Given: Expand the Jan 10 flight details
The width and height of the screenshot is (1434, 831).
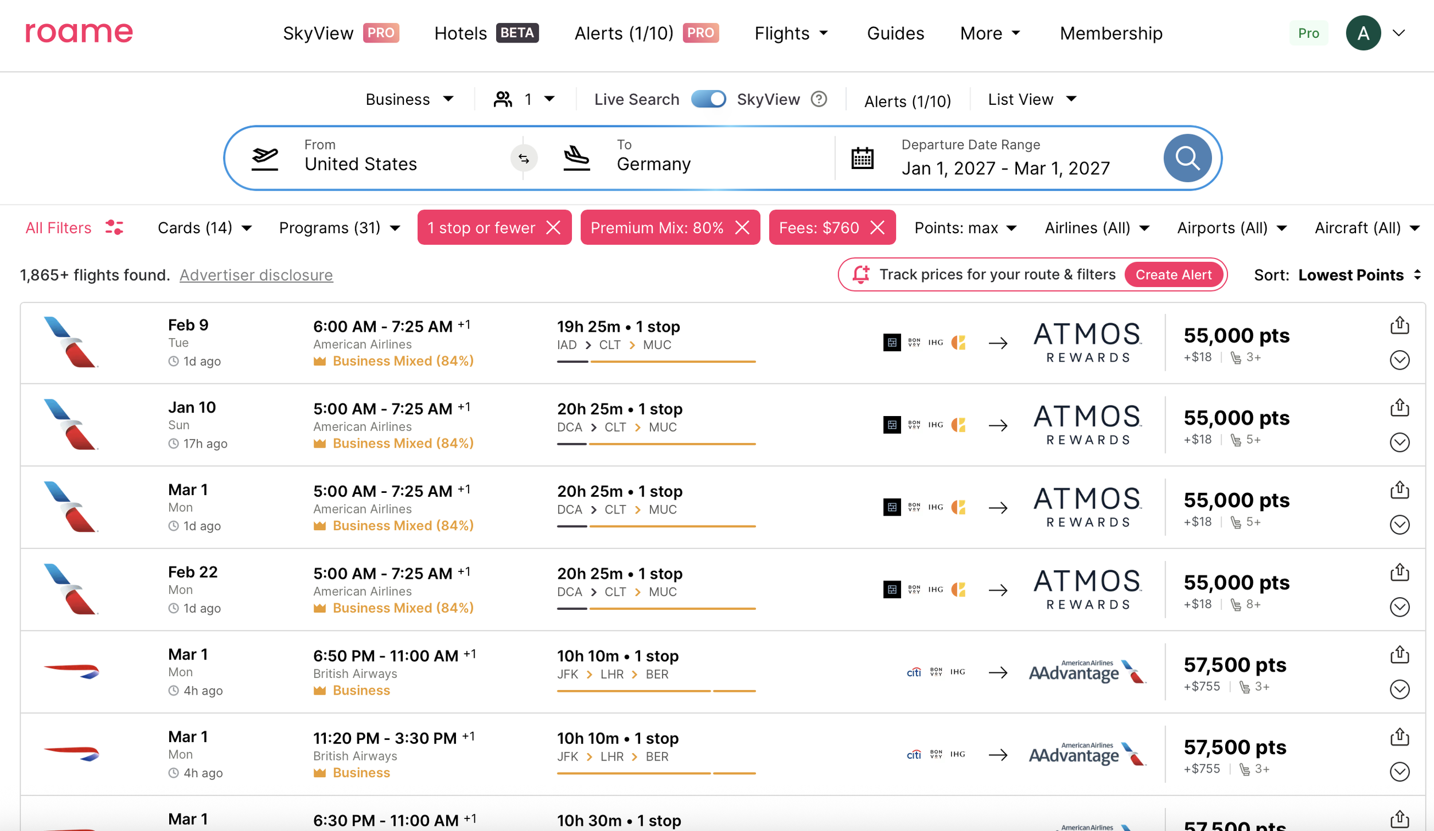Looking at the screenshot, I should pyautogui.click(x=1400, y=442).
